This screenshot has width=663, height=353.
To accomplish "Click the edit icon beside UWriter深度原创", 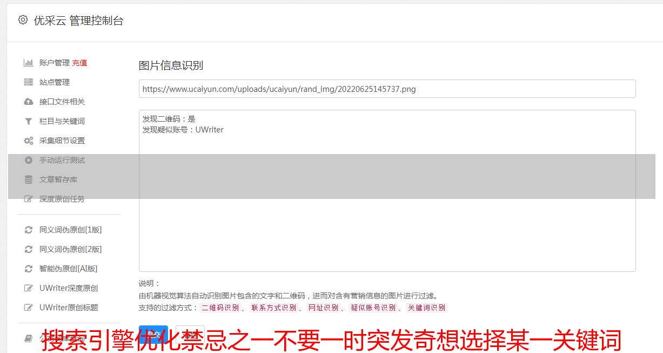I will [29, 288].
